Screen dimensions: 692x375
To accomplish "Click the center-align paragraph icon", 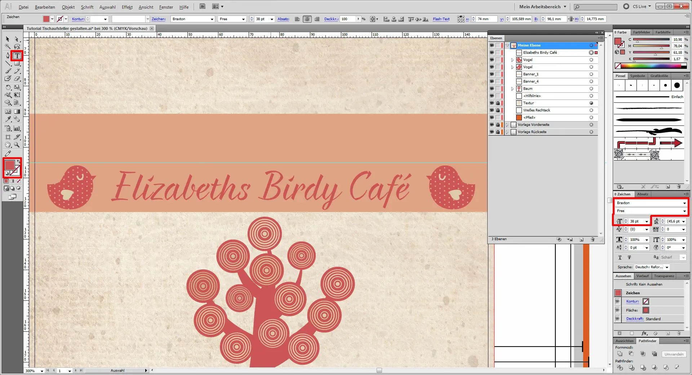I will click(x=307, y=19).
